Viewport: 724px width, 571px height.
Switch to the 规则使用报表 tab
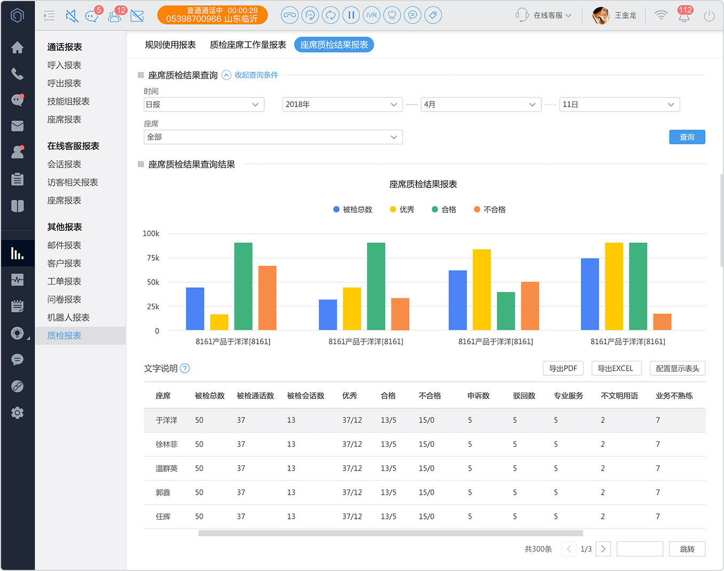click(x=170, y=45)
